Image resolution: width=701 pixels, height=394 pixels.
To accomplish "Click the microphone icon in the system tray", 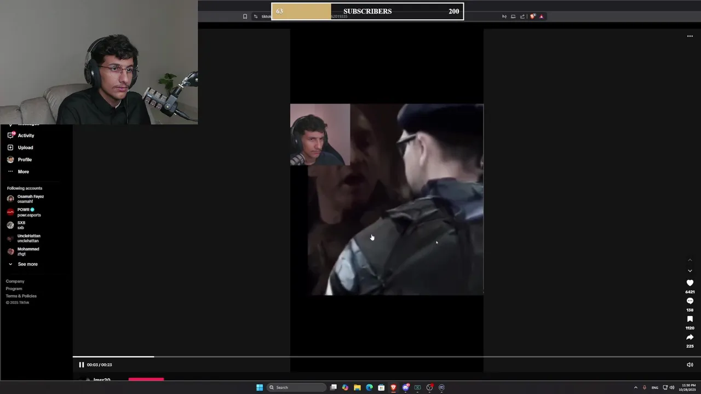I will point(644,387).
